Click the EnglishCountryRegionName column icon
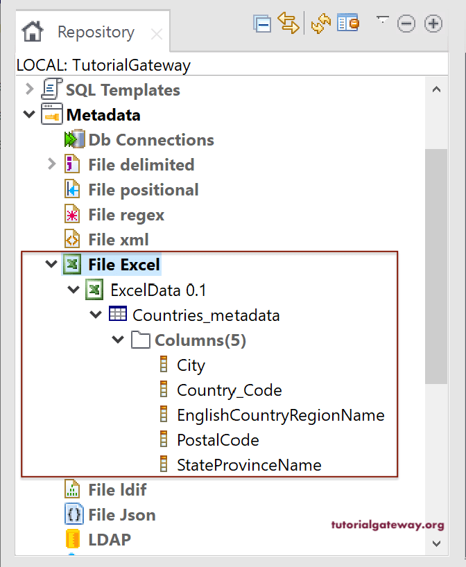Screen dimensions: 466x567 click(164, 414)
